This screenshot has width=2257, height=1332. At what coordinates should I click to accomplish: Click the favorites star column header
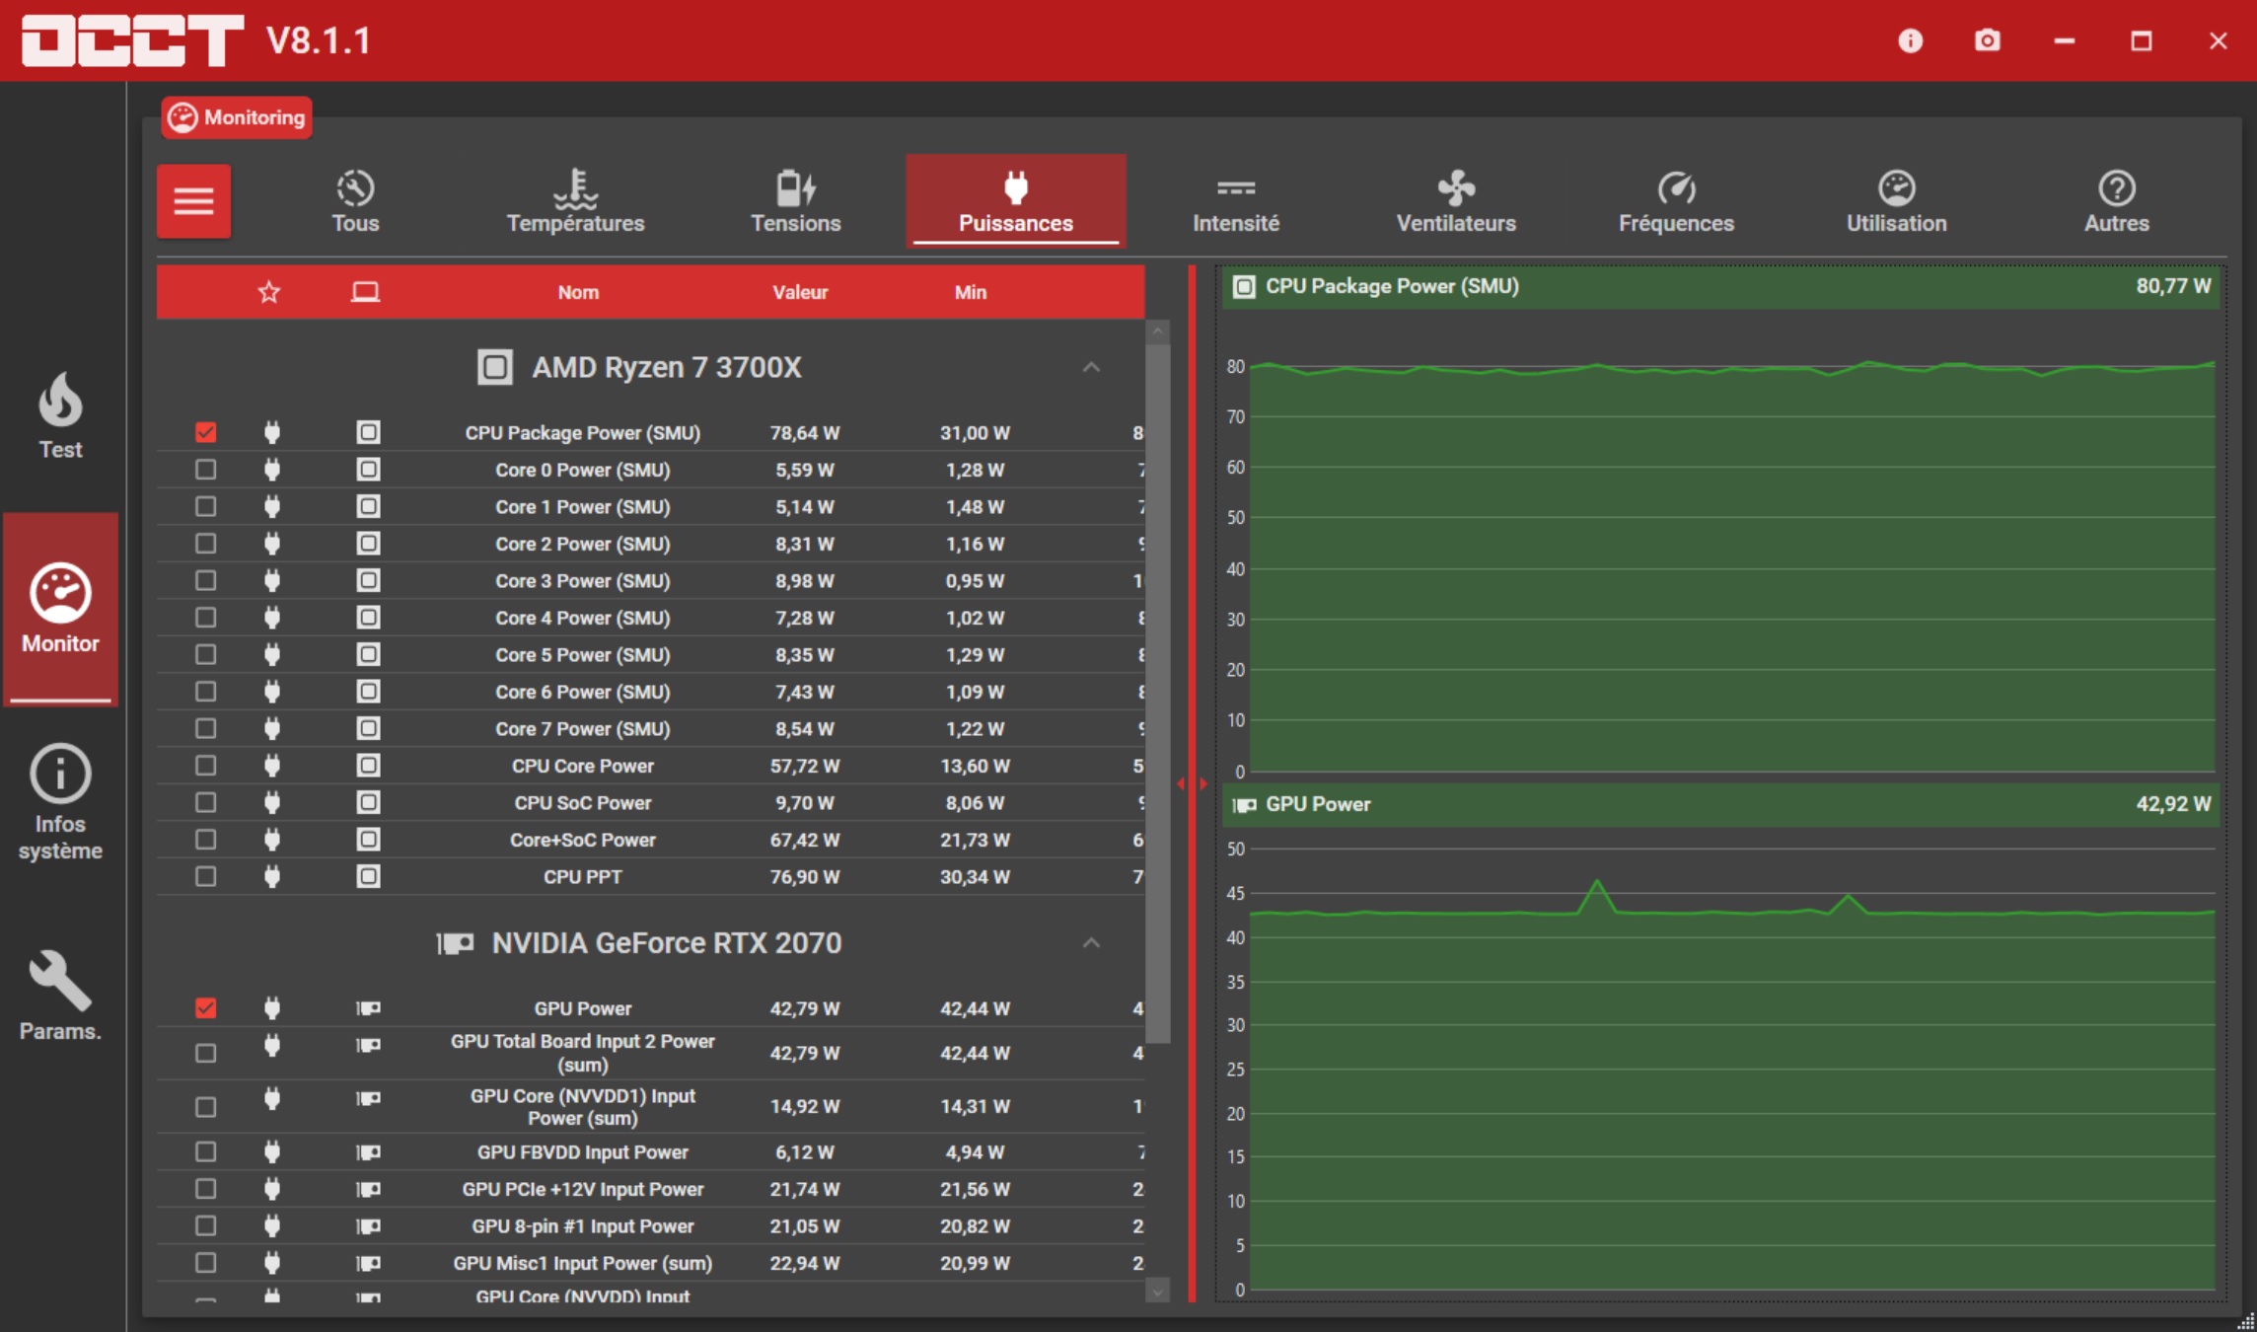(x=268, y=292)
